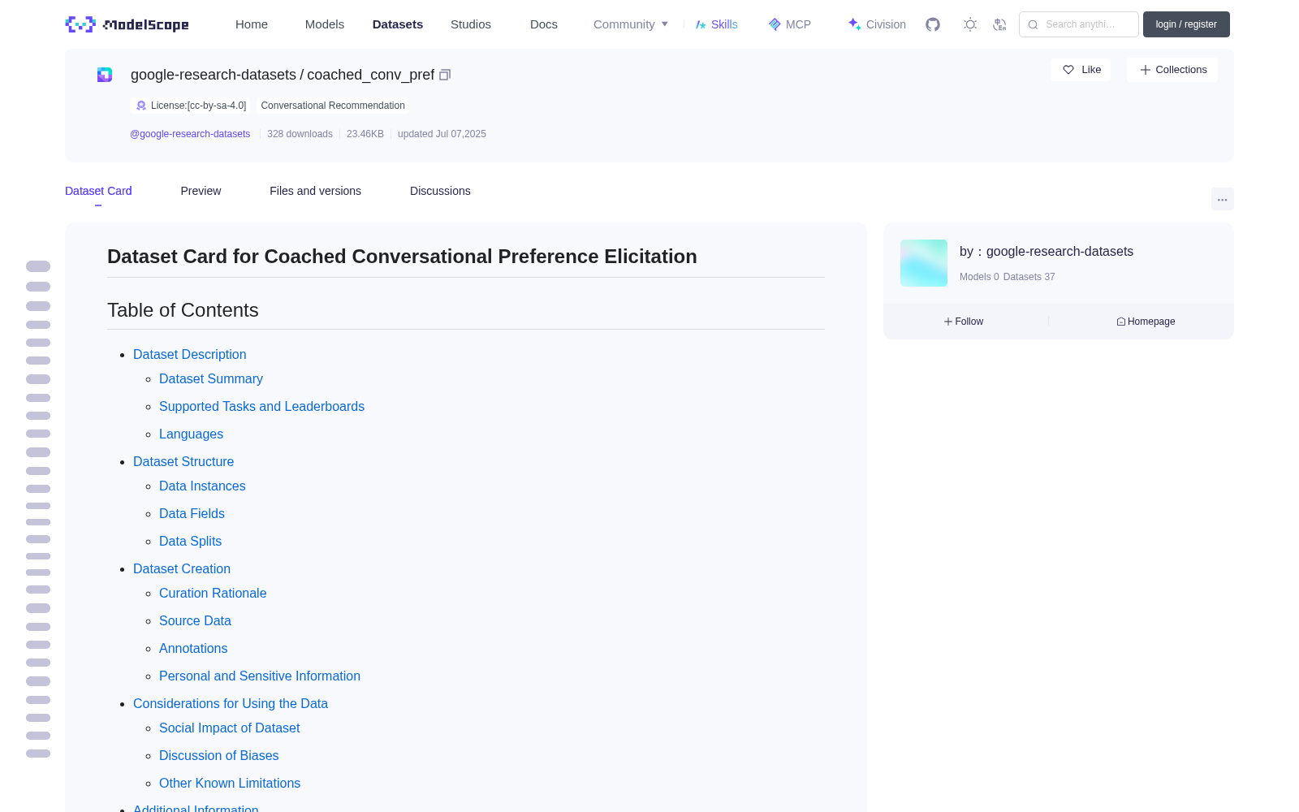Image resolution: width=1299 pixels, height=812 pixels.
Task: Switch language with the translate icon
Action: pyautogui.click(x=1000, y=24)
